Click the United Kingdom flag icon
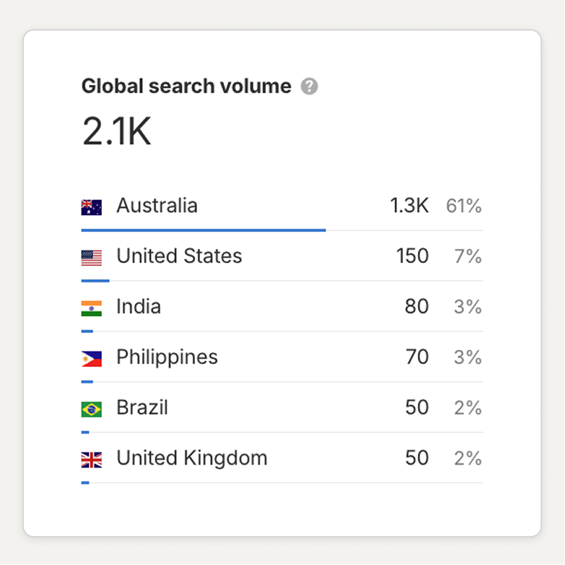Viewport: 565px width, 565px height. pyautogui.click(x=91, y=460)
